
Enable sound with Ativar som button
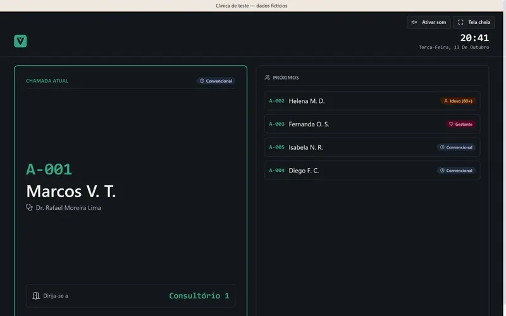tap(428, 22)
